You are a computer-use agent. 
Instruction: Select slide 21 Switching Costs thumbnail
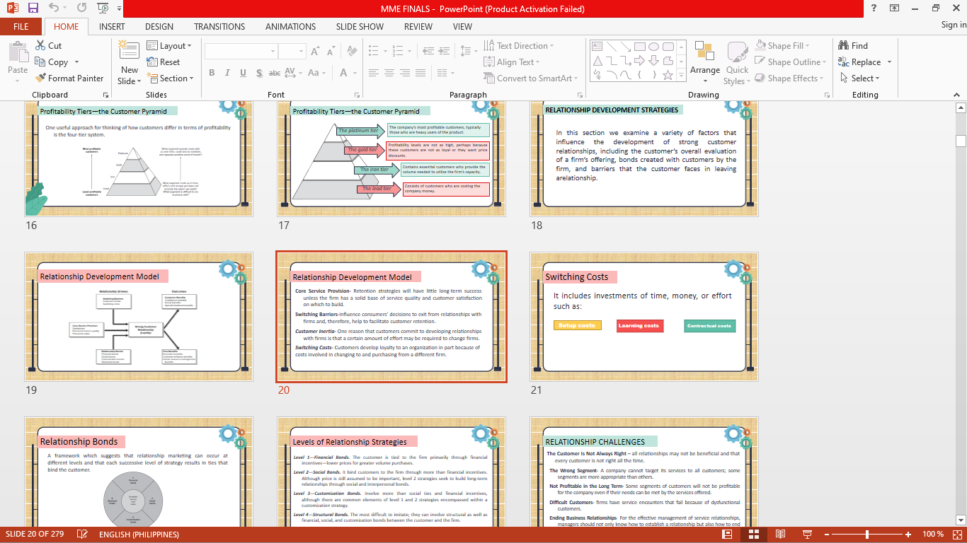point(644,317)
